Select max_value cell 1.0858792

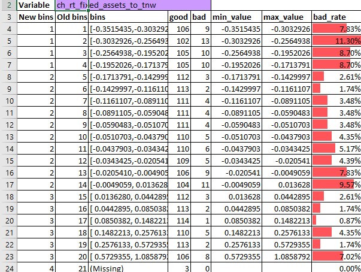coord(287,256)
